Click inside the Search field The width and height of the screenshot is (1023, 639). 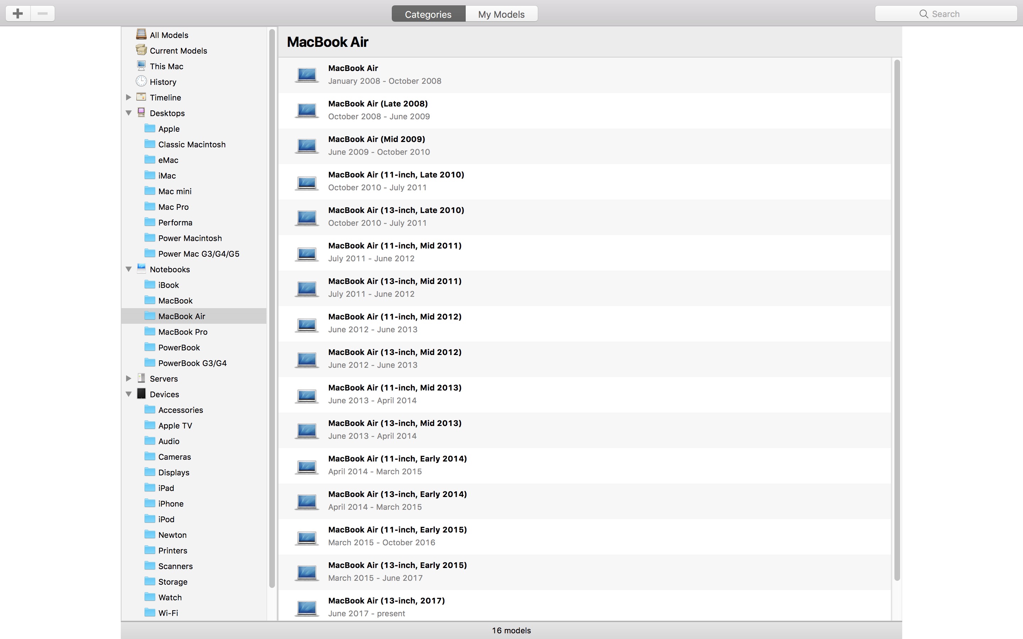[946, 13]
